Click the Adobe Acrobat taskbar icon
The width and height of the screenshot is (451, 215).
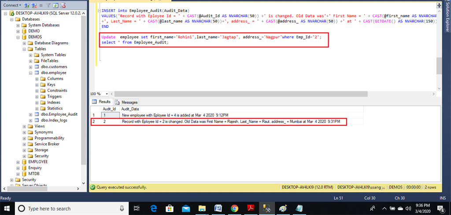(250, 208)
